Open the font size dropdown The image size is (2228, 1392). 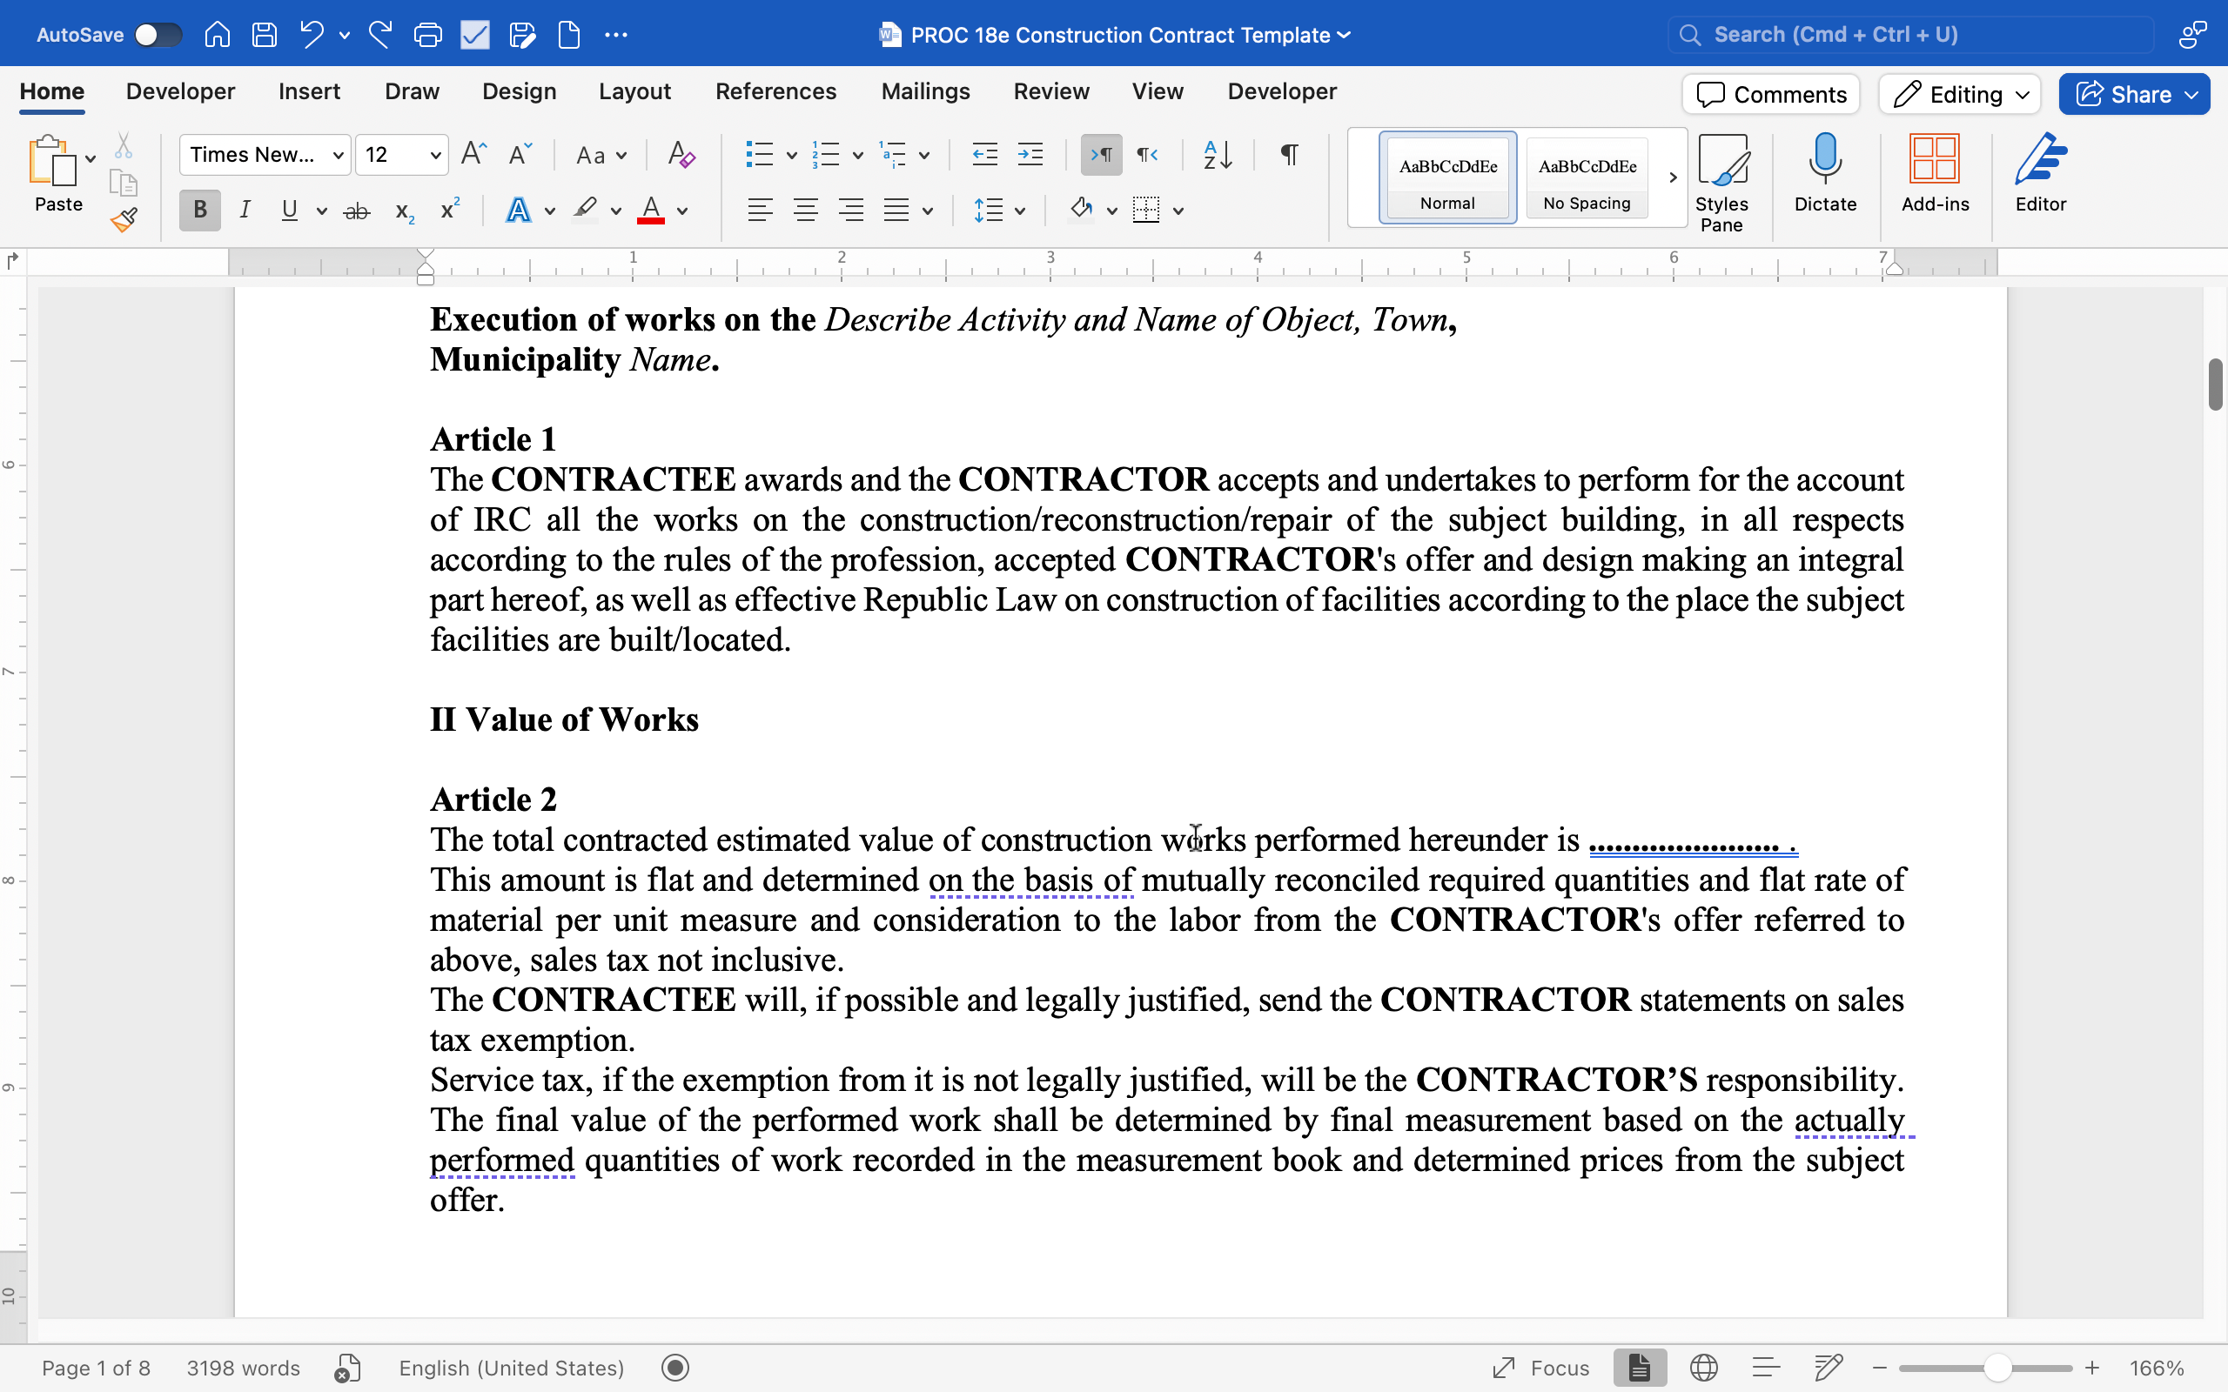[401, 155]
